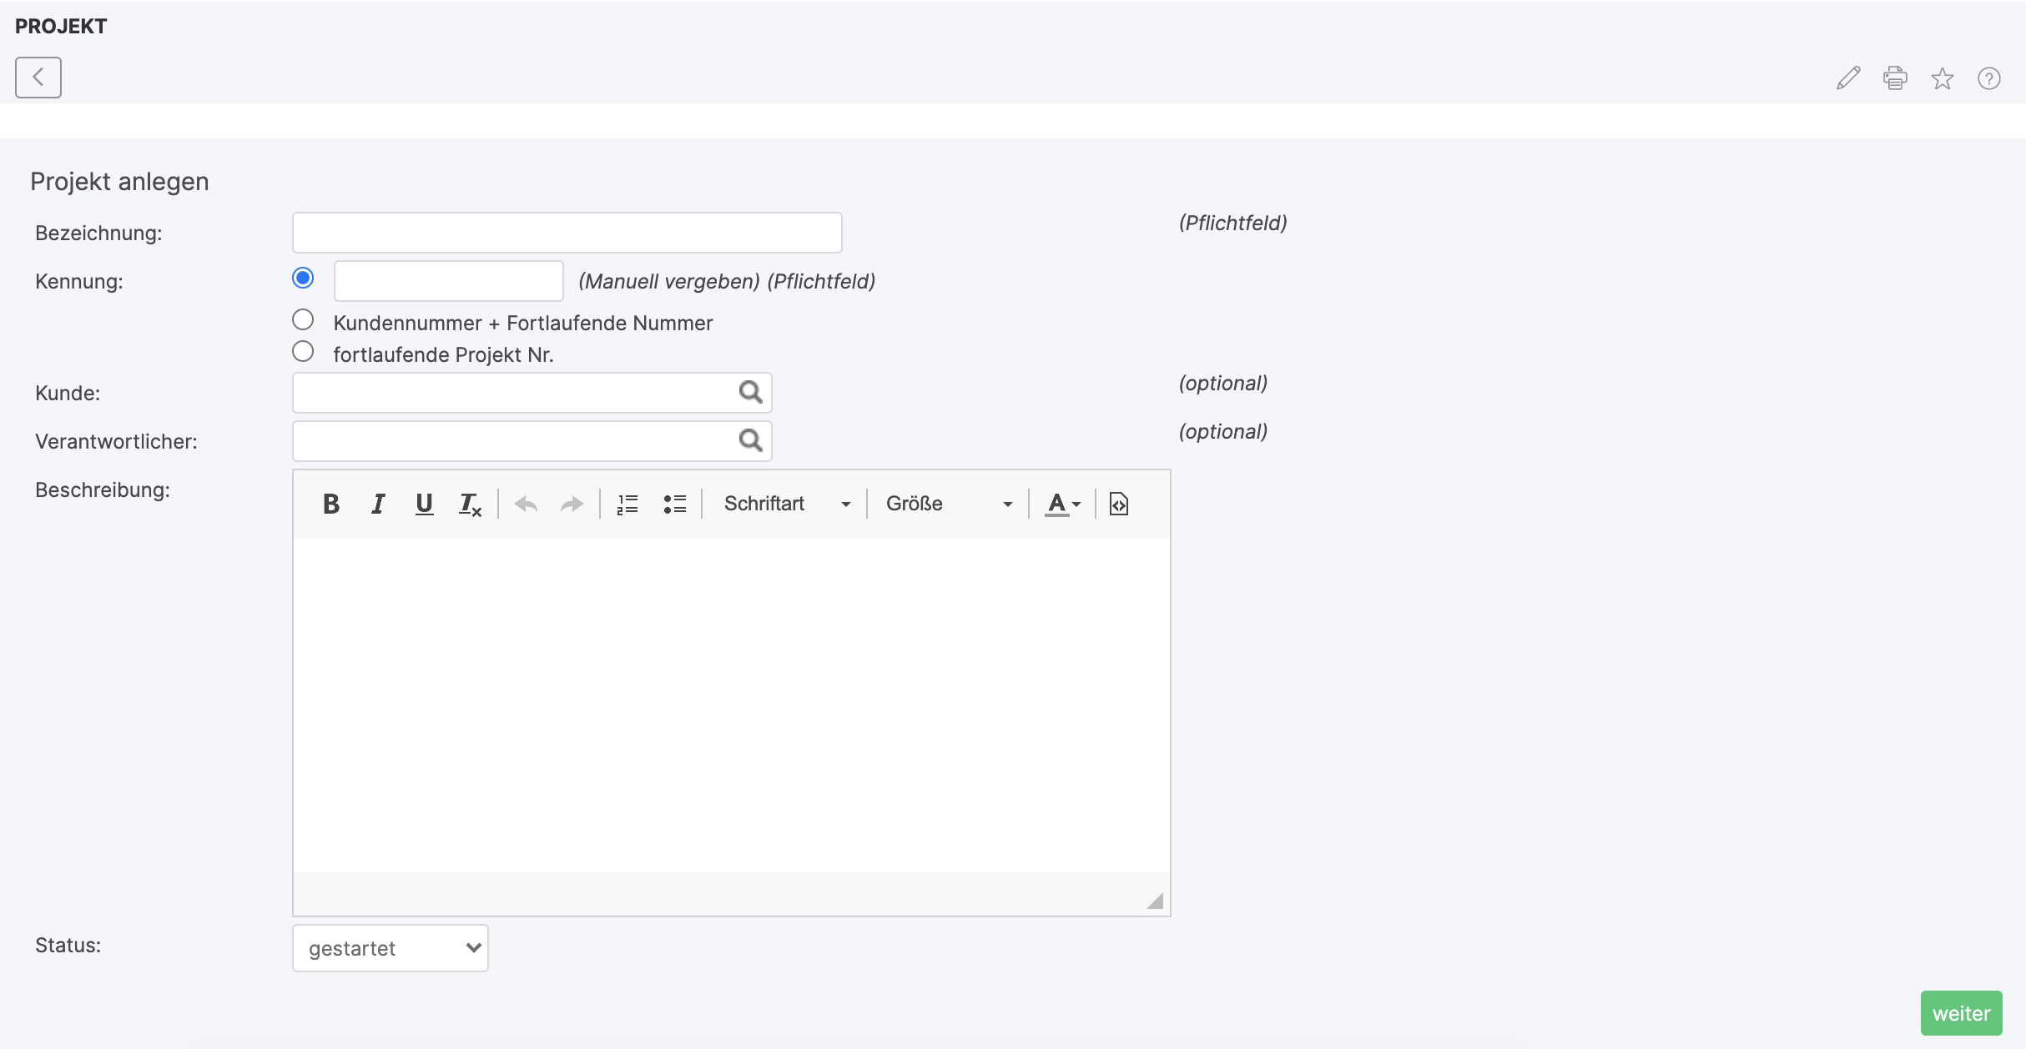This screenshot has width=2026, height=1049.
Task: Open the Größe font size dropdown
Action: (949, 504)
